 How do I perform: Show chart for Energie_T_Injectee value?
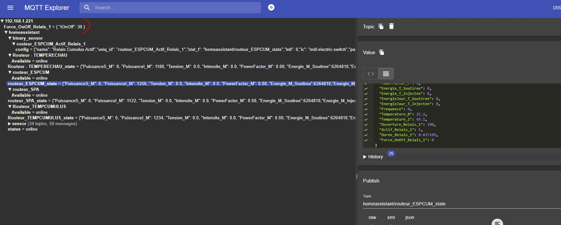(366, 93)
